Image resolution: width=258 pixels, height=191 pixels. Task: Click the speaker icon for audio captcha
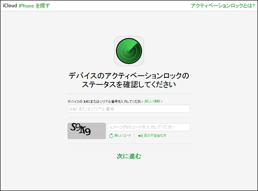tap(141, 136)
